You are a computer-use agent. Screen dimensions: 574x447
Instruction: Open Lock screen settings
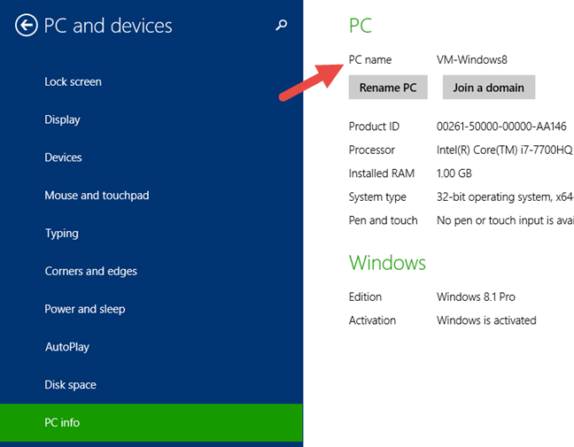click(73, 81)
